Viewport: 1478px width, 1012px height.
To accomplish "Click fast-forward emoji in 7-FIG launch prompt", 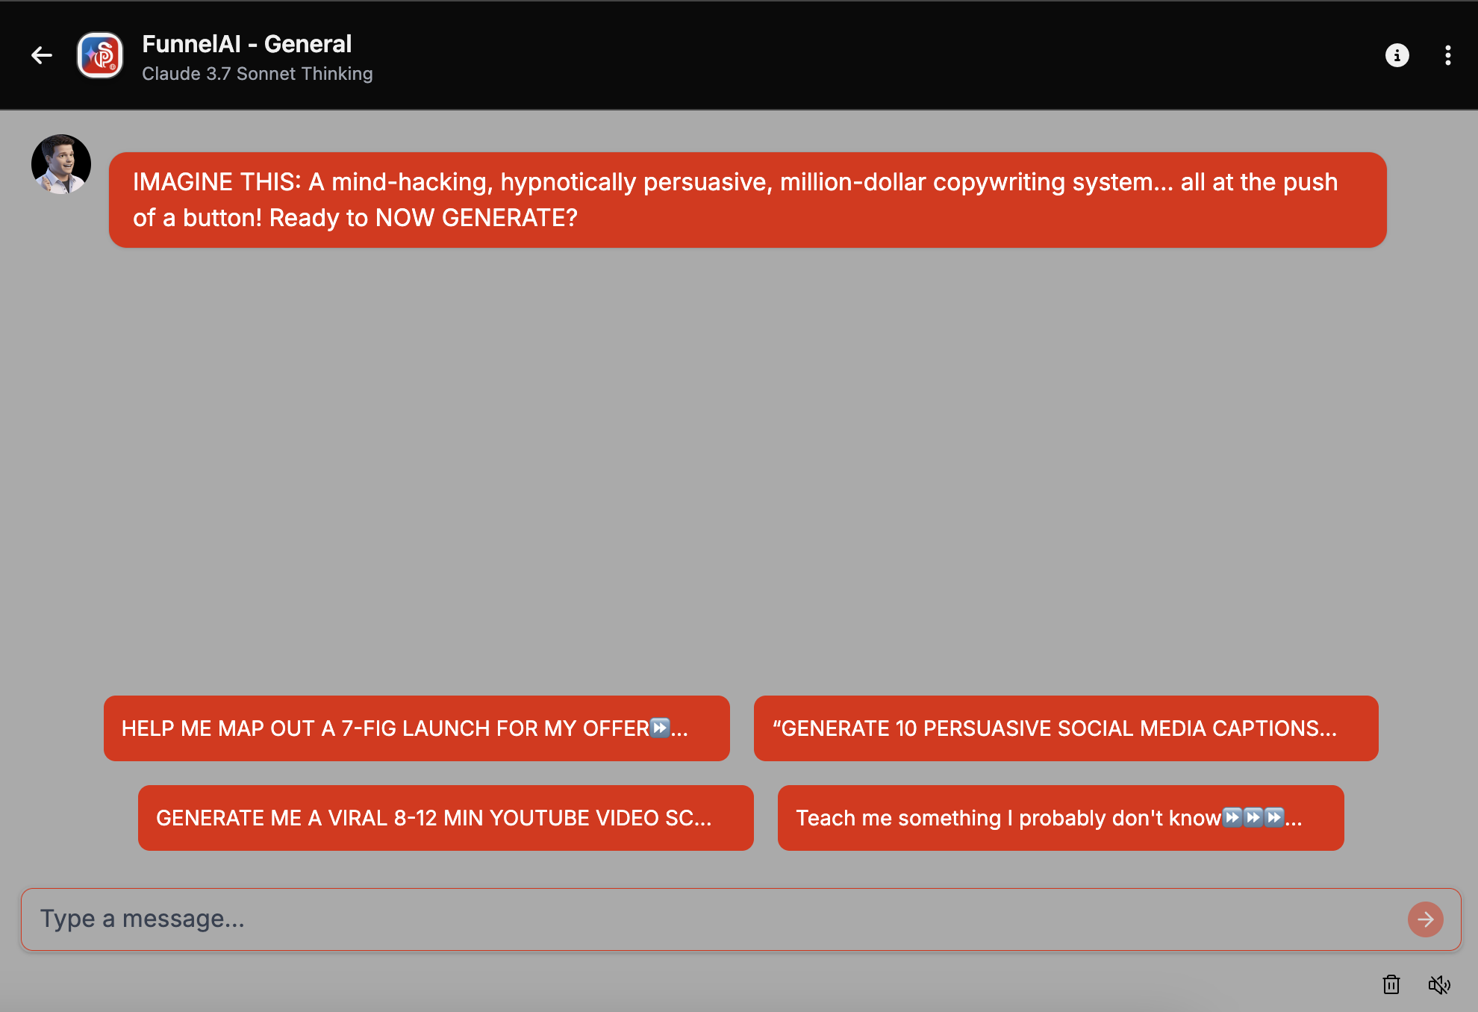I will coord(660,728).
